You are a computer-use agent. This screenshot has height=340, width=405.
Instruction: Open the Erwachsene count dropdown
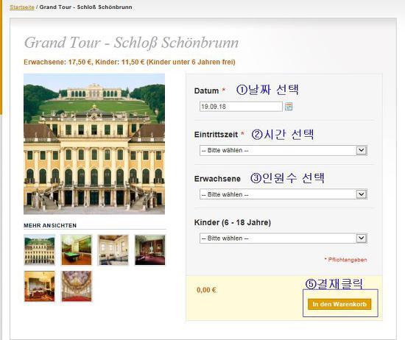283,194
